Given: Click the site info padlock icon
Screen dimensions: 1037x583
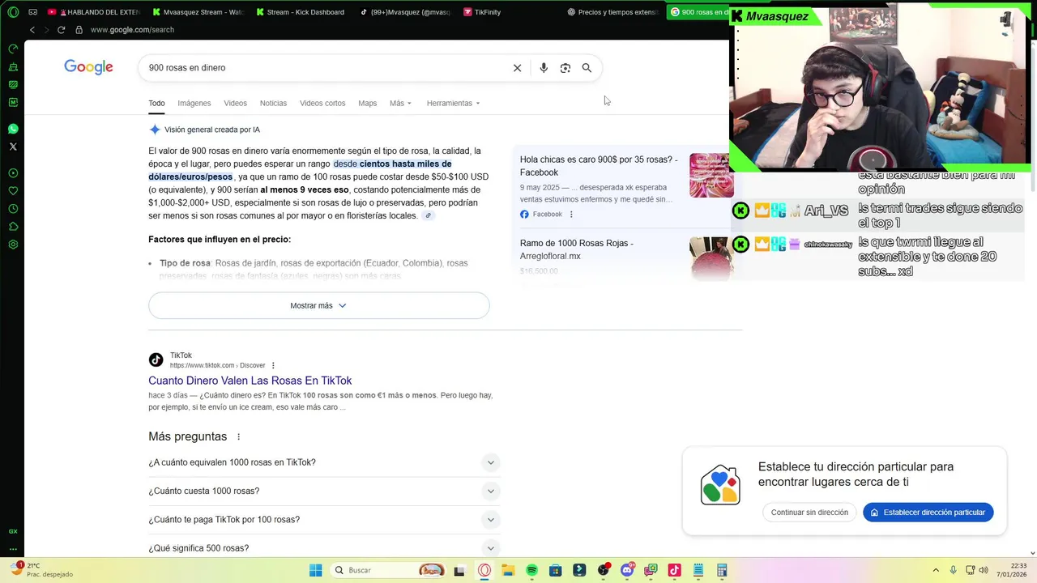Looking at the screenshot, I should click(79, 30).
